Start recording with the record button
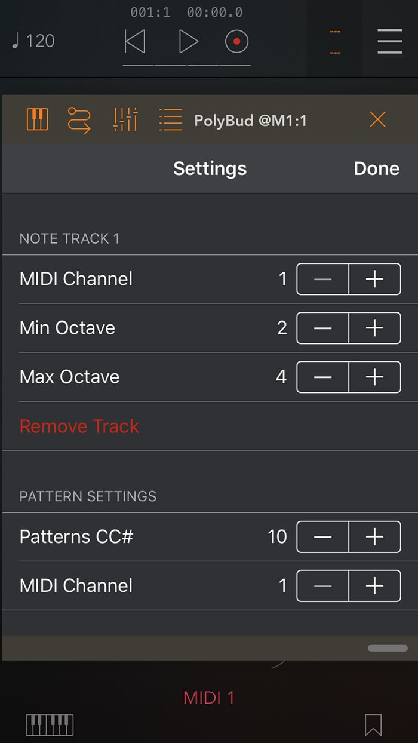This screenshot has width=418, height=743. coord(236,42)
